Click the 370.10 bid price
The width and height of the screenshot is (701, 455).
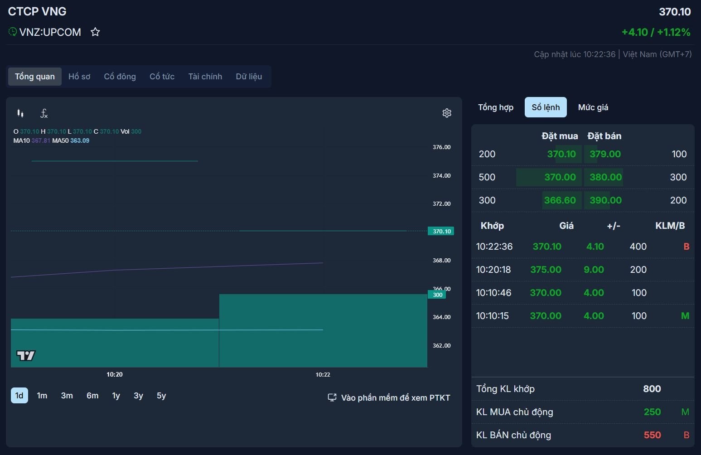point(561,154)
